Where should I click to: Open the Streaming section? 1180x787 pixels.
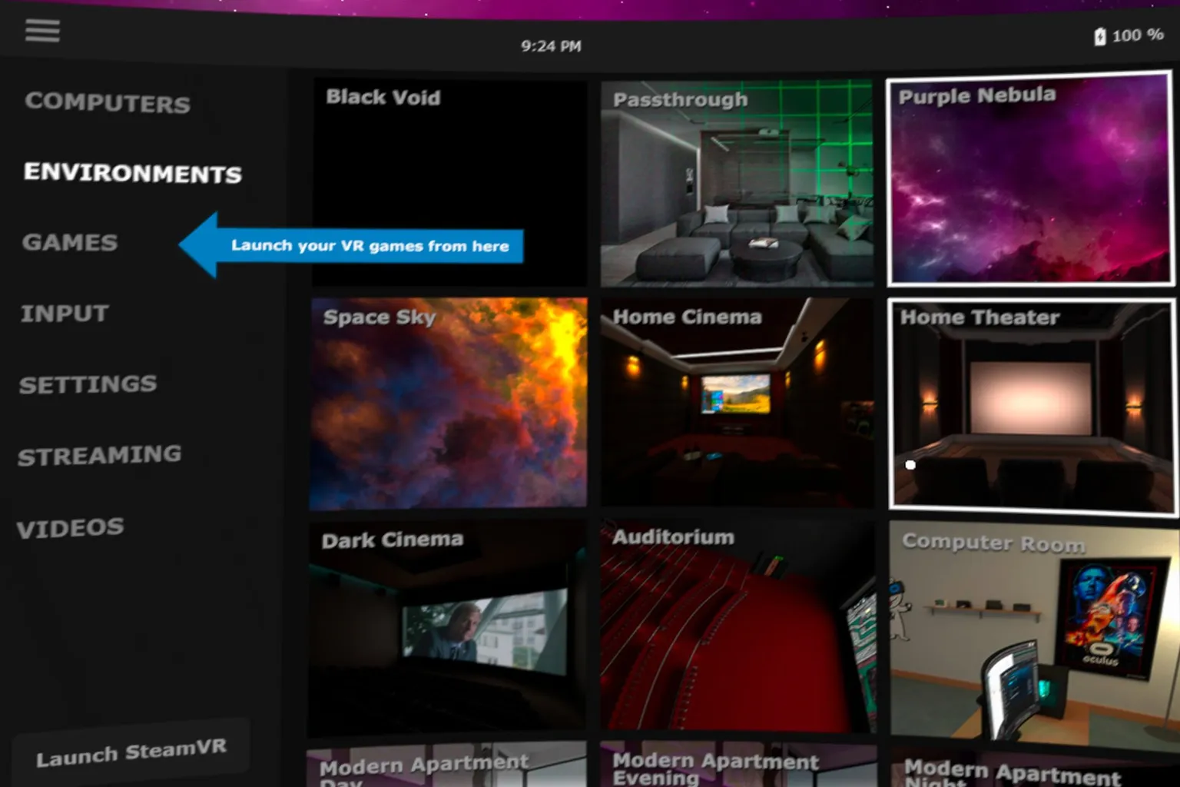100,456
